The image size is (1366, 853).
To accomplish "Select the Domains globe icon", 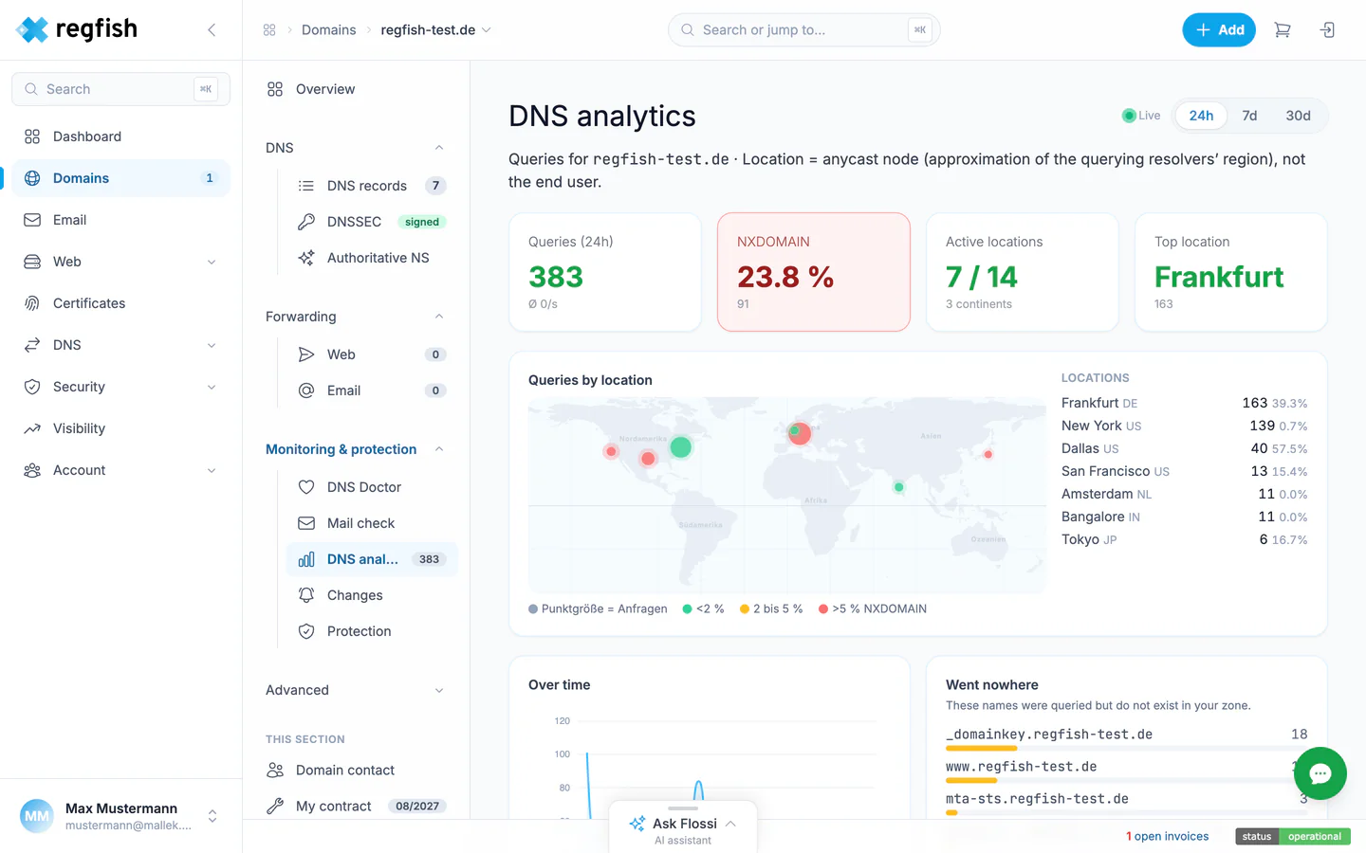I will tap(32, 178).
